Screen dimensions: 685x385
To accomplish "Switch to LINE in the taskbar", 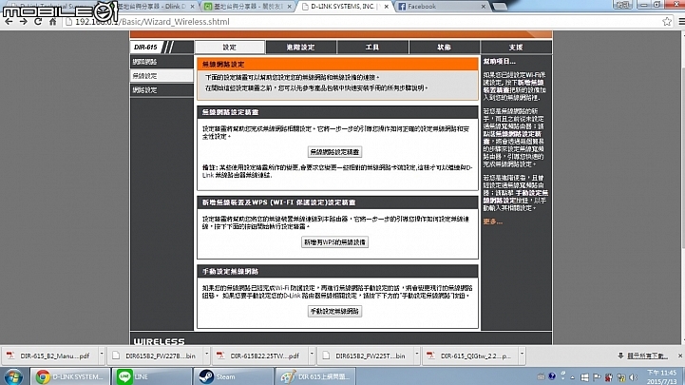I will pyautogui.click(x=152, y=376).
